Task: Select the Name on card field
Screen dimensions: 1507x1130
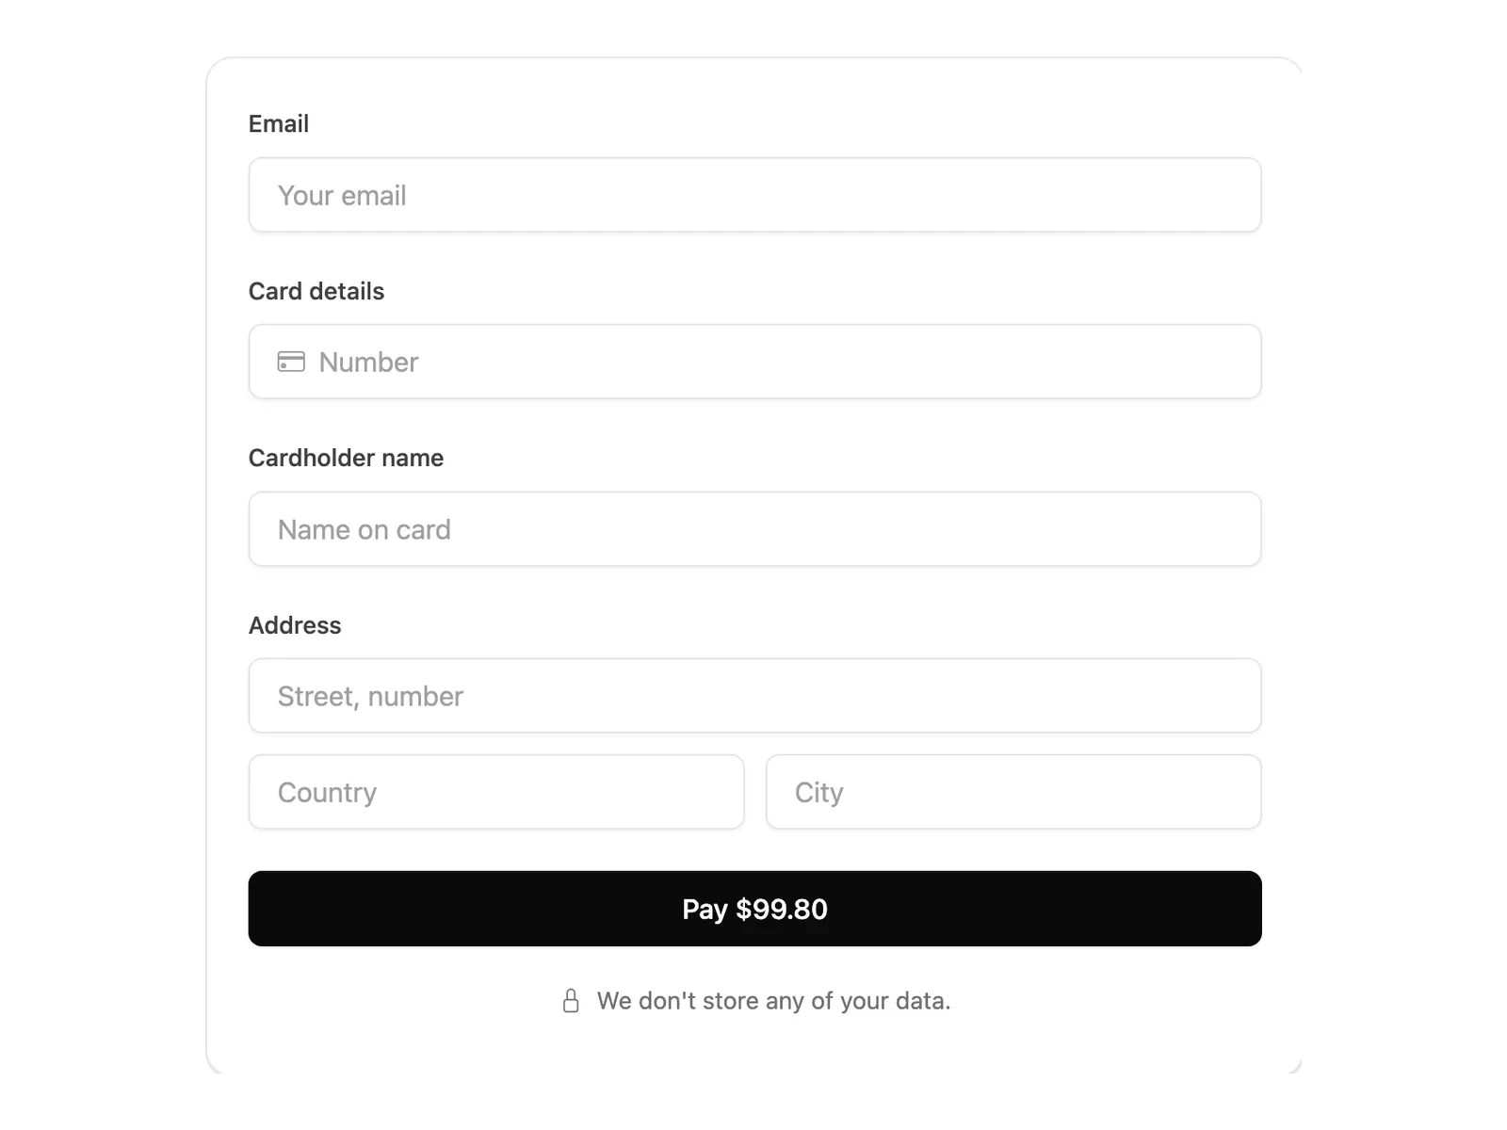Action: pos(754,529)
